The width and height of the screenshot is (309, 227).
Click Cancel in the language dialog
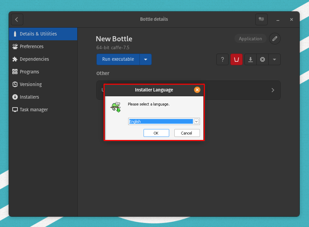point(187,133)
